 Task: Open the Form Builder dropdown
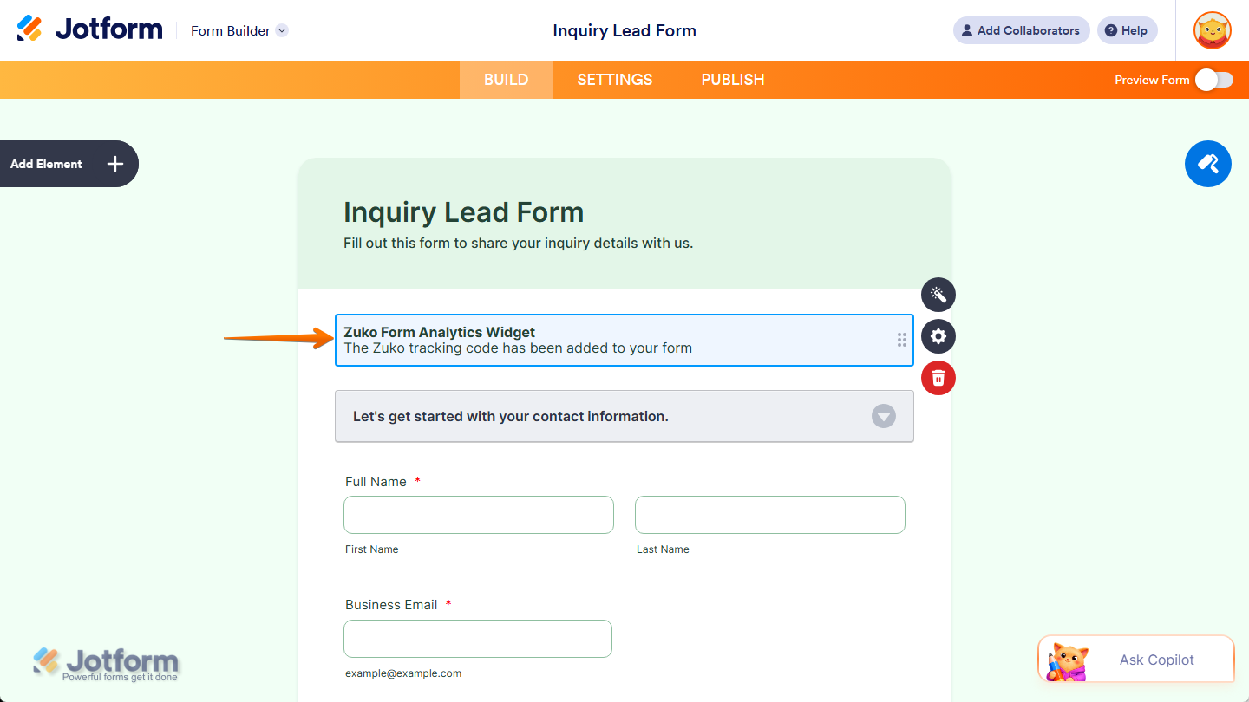pos(239,30)
